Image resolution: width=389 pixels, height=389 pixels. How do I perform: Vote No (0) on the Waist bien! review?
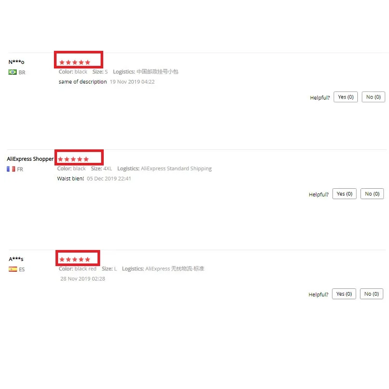coord(372,194)
